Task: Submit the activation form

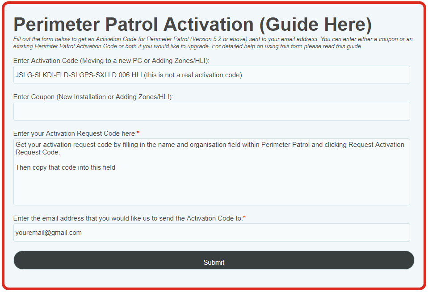Action: [214, 260]
